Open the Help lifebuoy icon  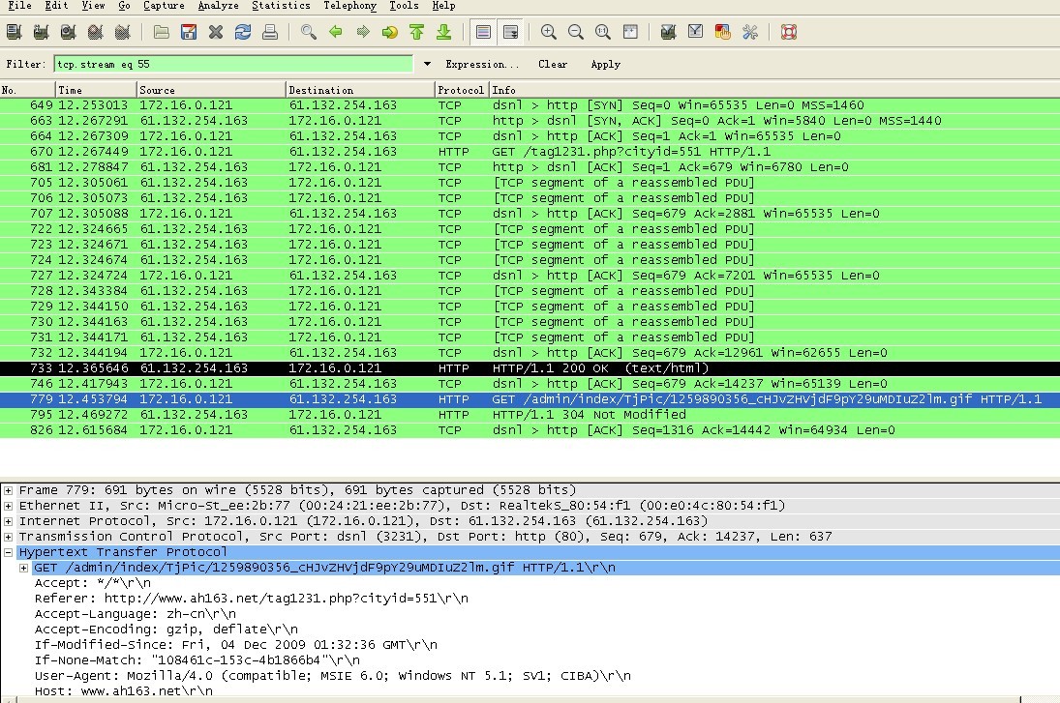coord(789,32)
